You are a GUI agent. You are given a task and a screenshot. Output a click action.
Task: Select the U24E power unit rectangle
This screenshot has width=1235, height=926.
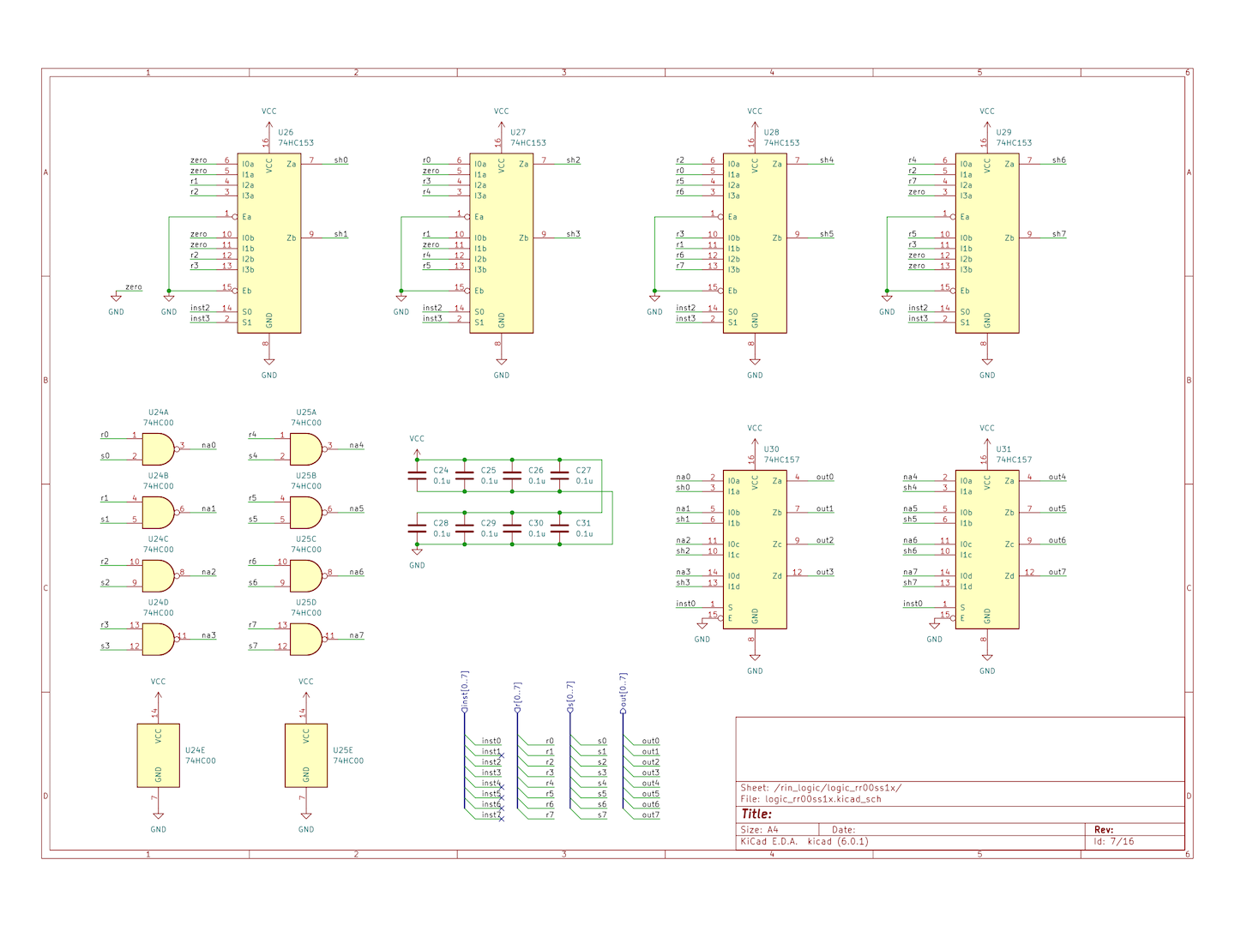click(x=159, y=755)
